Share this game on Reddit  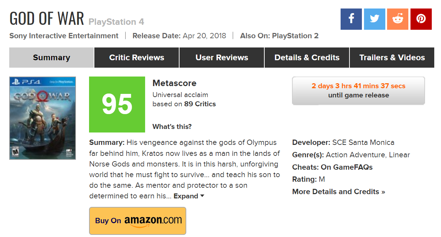tap(398, 19)
